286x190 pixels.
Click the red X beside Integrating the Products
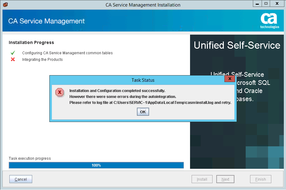(x=13, y=60)
